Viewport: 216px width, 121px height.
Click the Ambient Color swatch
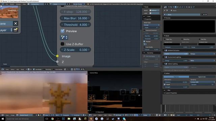207,44
